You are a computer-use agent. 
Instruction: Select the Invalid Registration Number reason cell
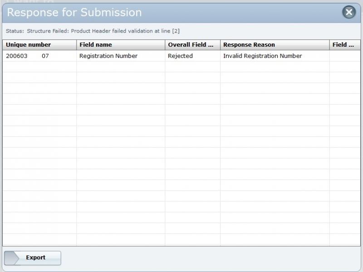pyautogui.click(x=262, y=56)
